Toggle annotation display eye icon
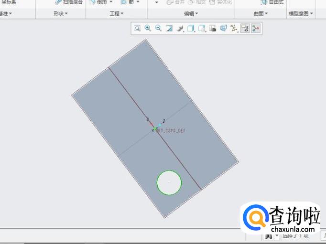Screen dimensions: 326x244 tap(245, 28)
